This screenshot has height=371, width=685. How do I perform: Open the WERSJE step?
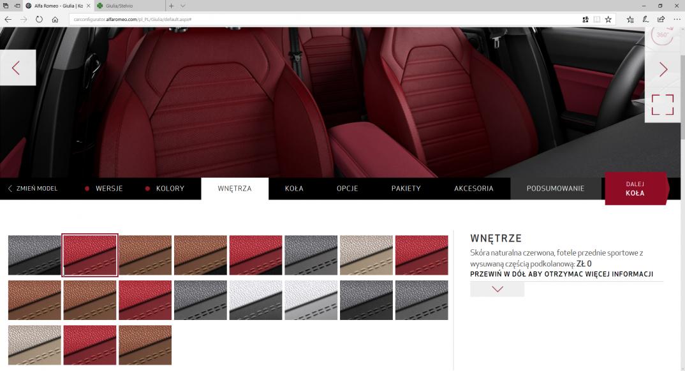[104, 189]
